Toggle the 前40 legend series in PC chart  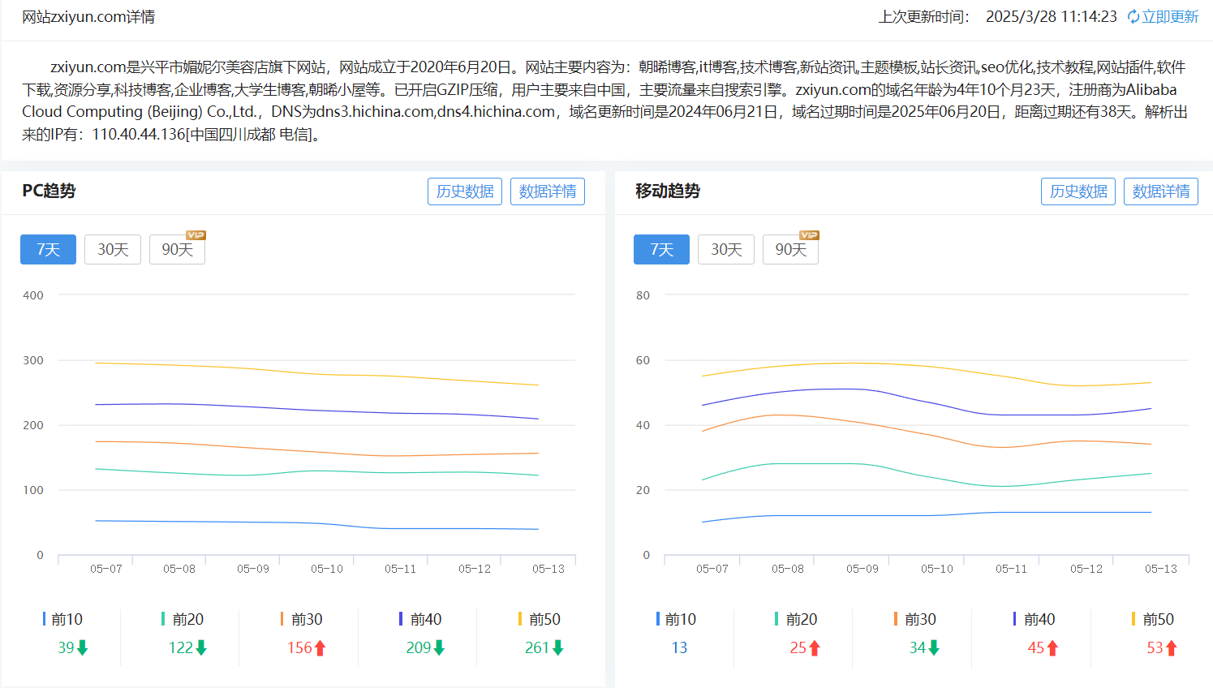tap(421, 619)
